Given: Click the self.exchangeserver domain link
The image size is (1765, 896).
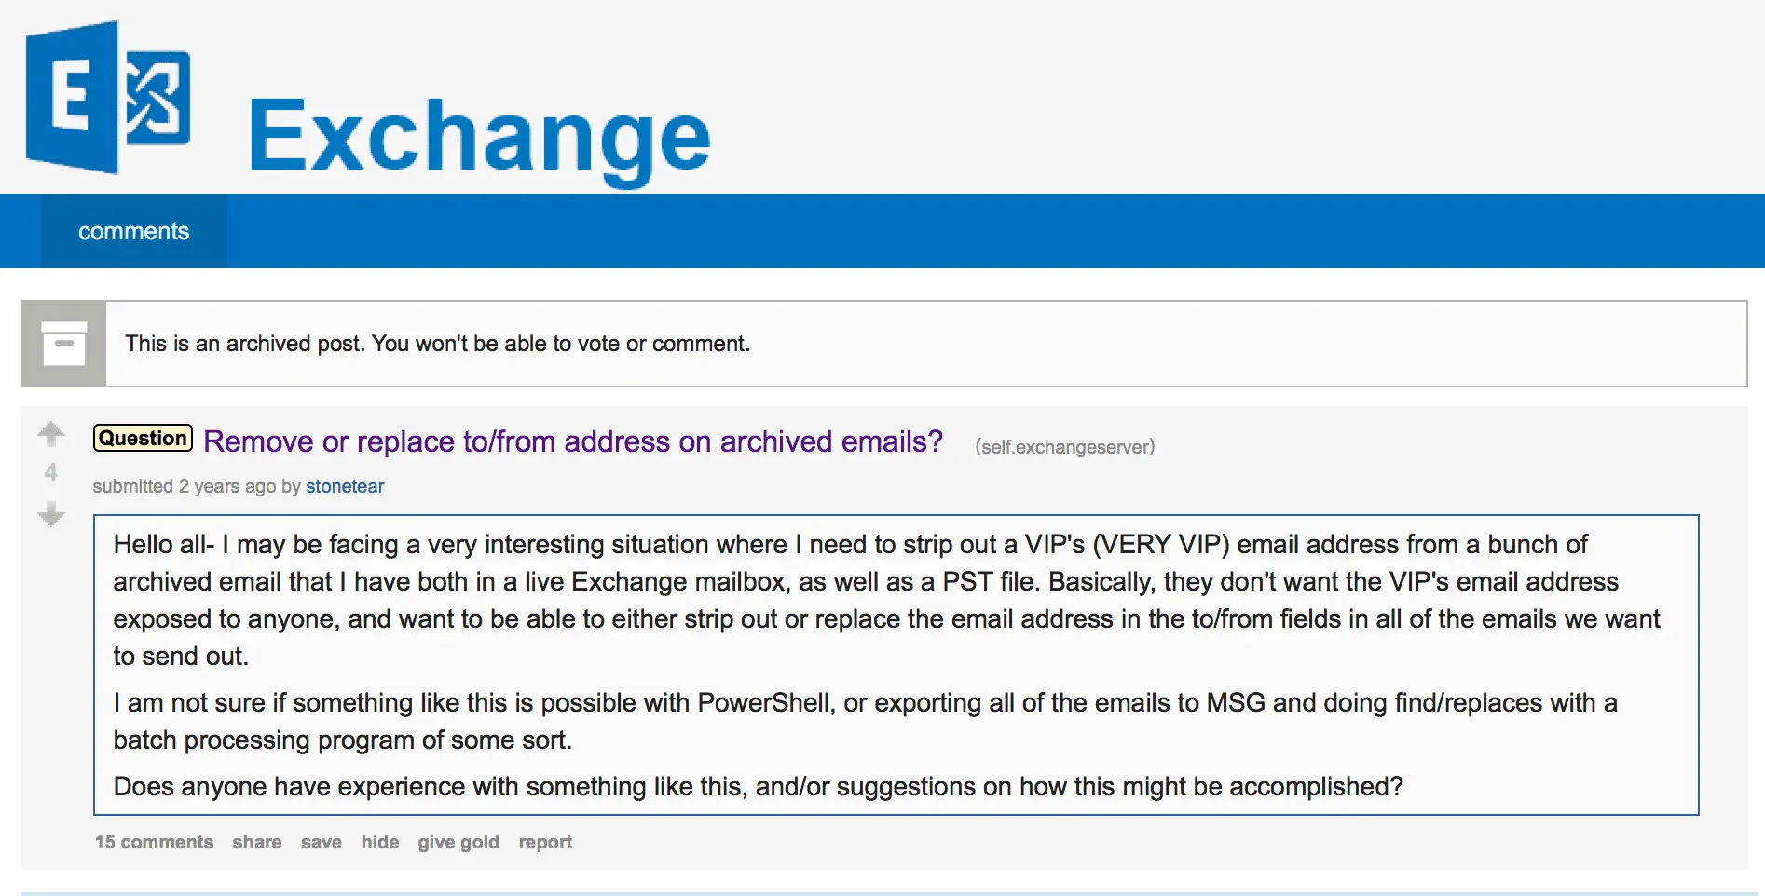Looking at the screenshot, I should [x=1064, y=447].
